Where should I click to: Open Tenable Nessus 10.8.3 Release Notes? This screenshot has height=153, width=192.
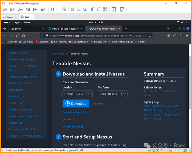[x=162, y=93]
